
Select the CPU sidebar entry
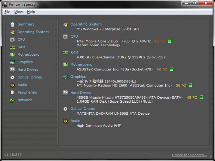click(21, 40)
